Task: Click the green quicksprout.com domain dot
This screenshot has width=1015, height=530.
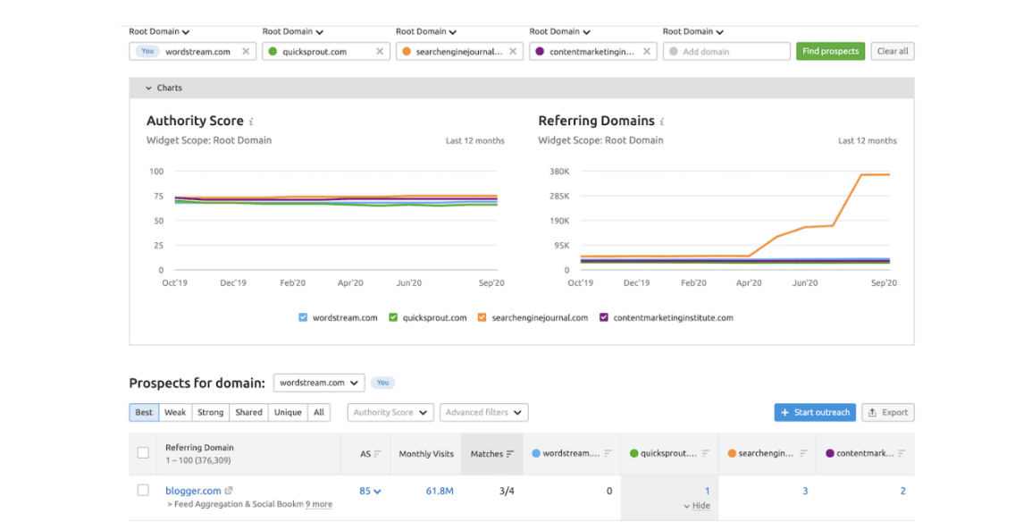Action: coord(273,51)
